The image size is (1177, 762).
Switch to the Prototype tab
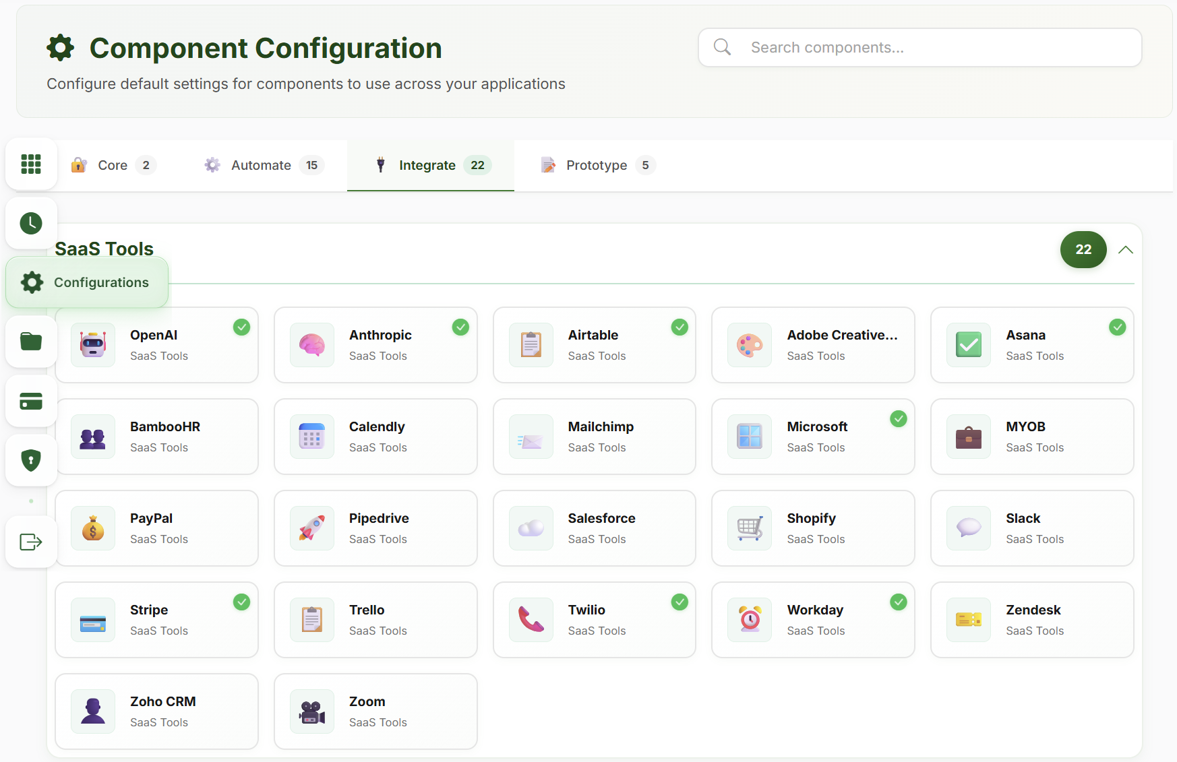point(597,165)
